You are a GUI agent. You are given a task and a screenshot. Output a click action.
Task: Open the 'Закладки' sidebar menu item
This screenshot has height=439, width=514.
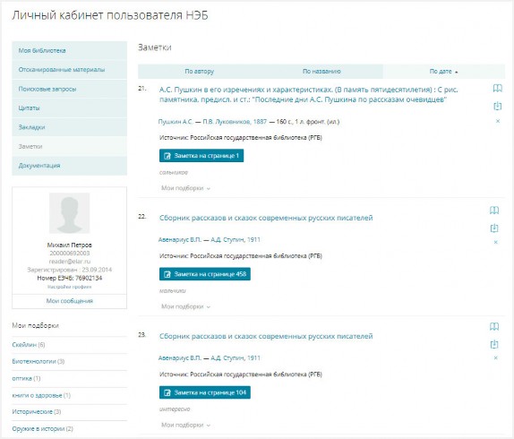click(70, 127)
